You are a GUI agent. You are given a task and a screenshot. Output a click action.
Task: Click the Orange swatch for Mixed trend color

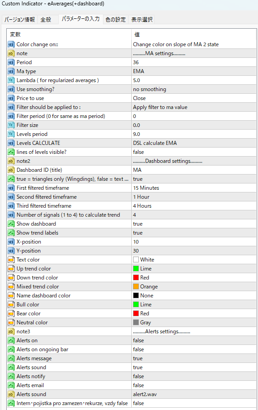pos(136,287)
